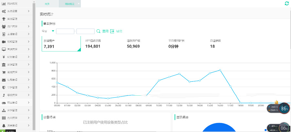This screenshot has width=291, height=132.
Task: Click the blue pie chart under 注册渠道
Action: [x=219, y=127]
